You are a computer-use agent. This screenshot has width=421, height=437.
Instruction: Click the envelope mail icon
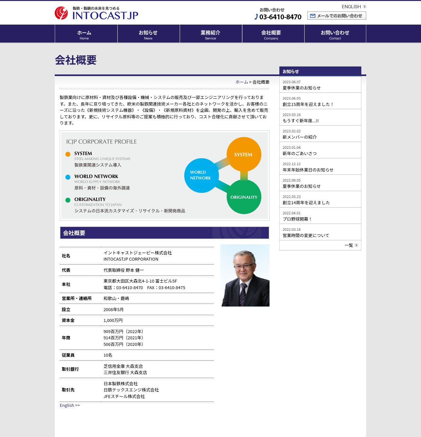(312, 16)
